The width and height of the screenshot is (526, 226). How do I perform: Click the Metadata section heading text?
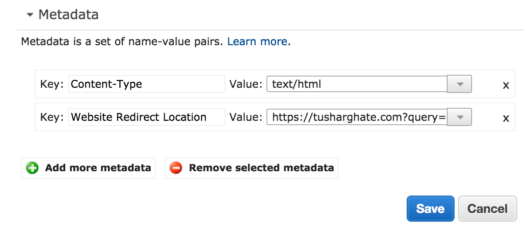point(68,15)
